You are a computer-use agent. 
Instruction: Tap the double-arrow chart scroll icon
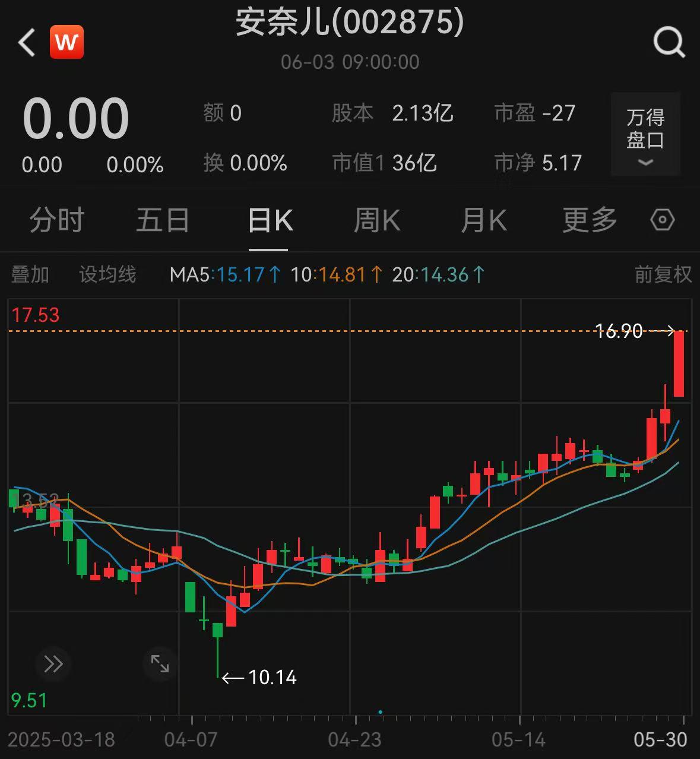coord(53,663)
